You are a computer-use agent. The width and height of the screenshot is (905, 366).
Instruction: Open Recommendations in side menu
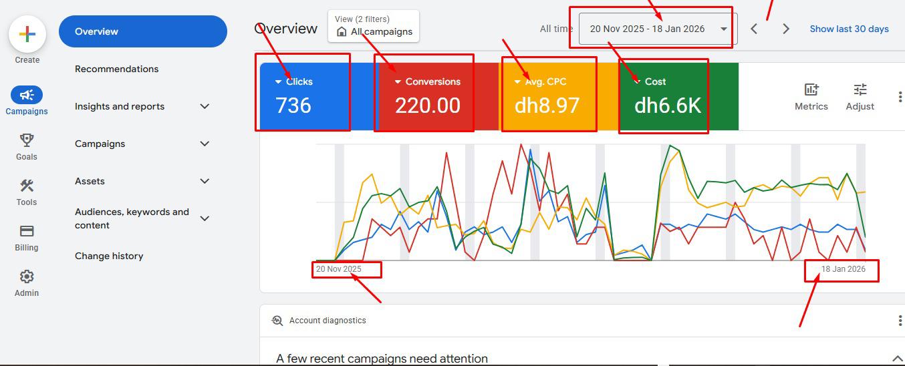[x=117, y=69]
